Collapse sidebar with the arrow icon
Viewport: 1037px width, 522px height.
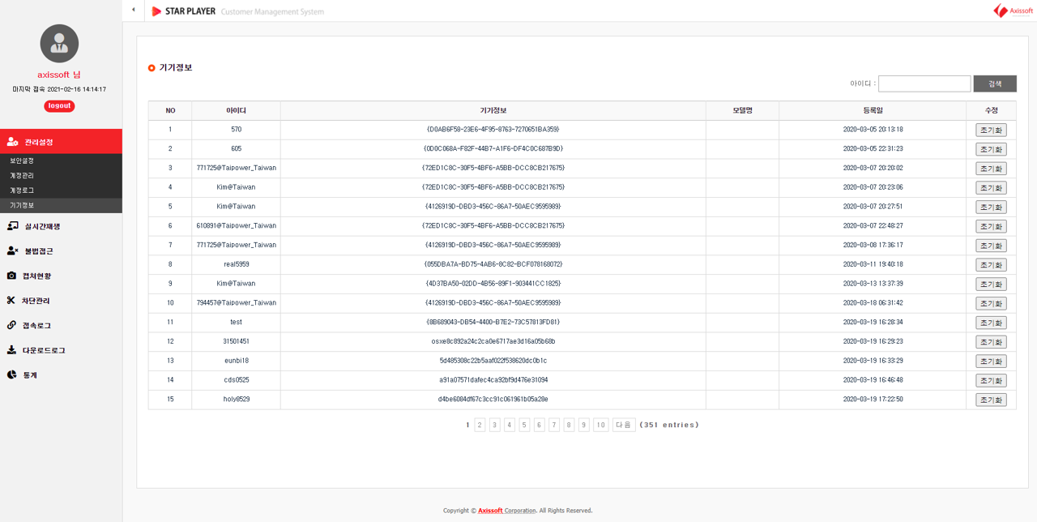(x=134, y=10)
